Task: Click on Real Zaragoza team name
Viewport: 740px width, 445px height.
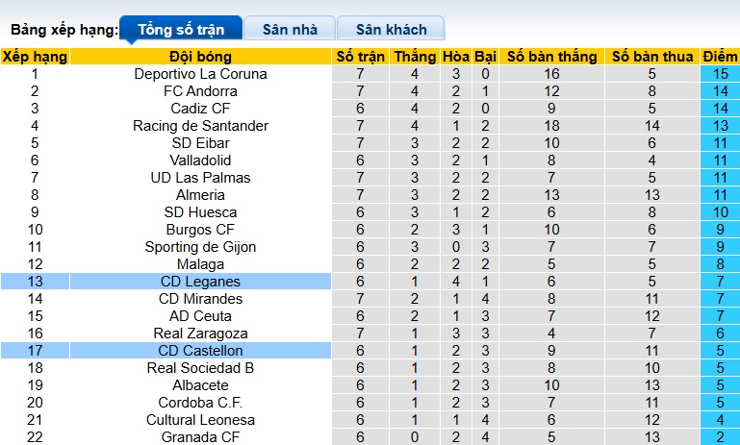Action: 200,334
